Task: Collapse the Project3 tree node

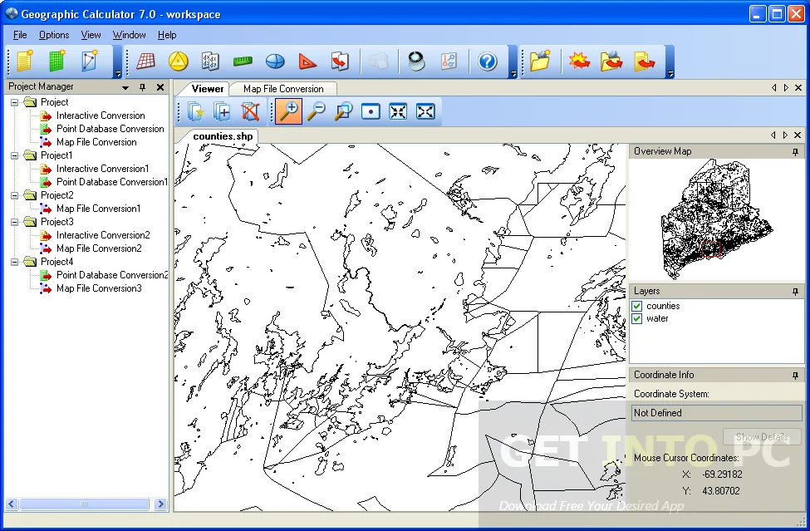Action: pos(15,222)
